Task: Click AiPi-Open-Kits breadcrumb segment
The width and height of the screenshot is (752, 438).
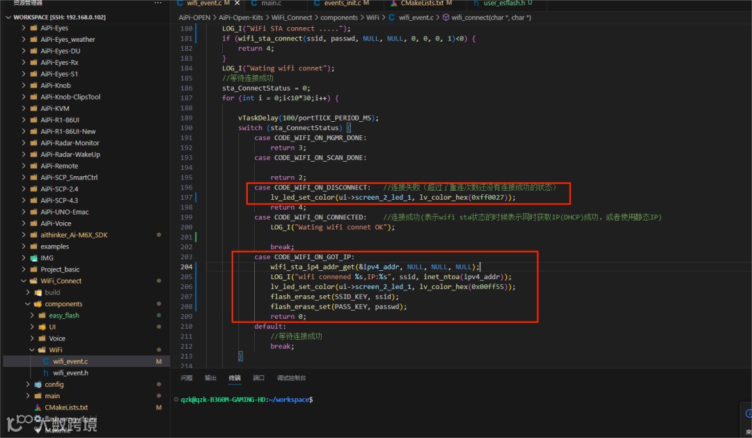Action: click(241, 17)
